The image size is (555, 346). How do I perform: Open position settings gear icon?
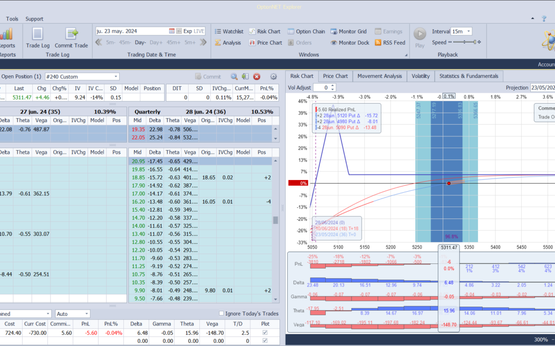point(273,76)
